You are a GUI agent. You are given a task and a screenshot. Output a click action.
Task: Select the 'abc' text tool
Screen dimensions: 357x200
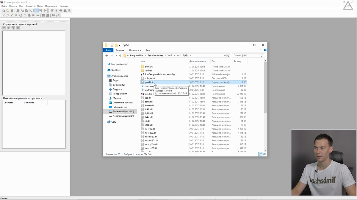[38, 15]
